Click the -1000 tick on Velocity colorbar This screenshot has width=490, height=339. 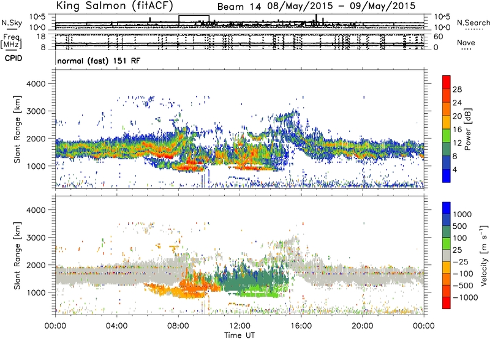[466, 297]
